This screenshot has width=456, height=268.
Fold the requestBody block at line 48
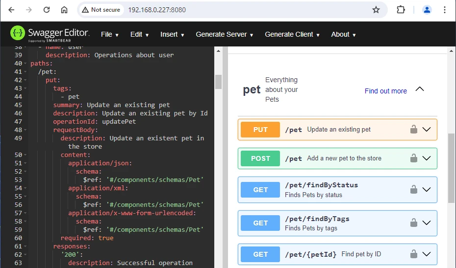click(25, 130)
